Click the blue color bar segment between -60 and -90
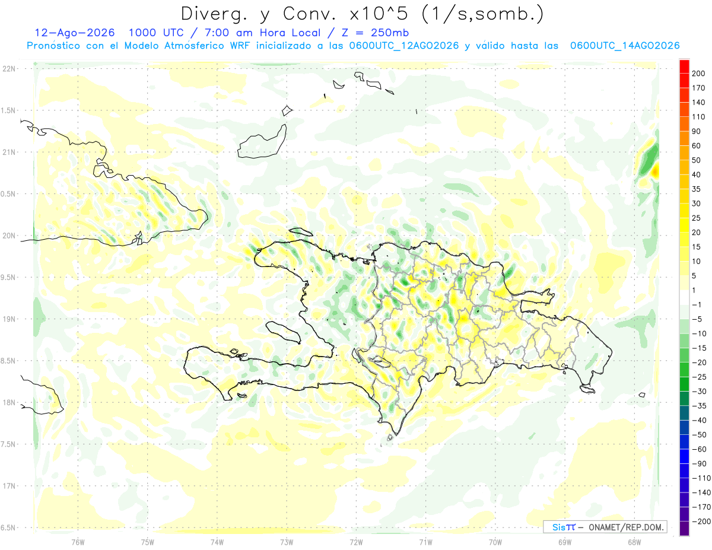 [x=684, y=456]
